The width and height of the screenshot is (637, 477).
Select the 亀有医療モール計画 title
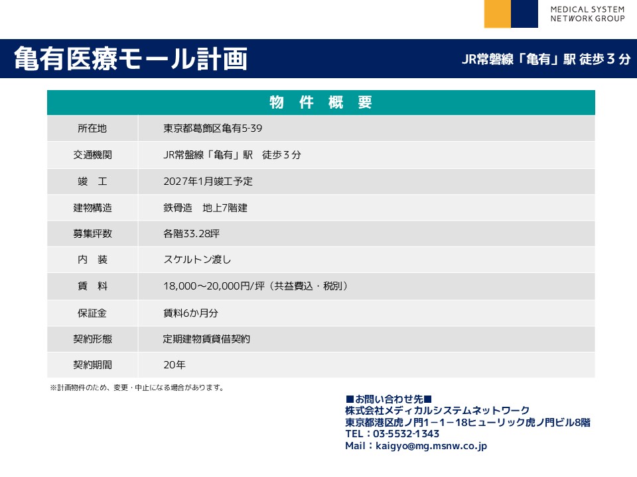131,59
